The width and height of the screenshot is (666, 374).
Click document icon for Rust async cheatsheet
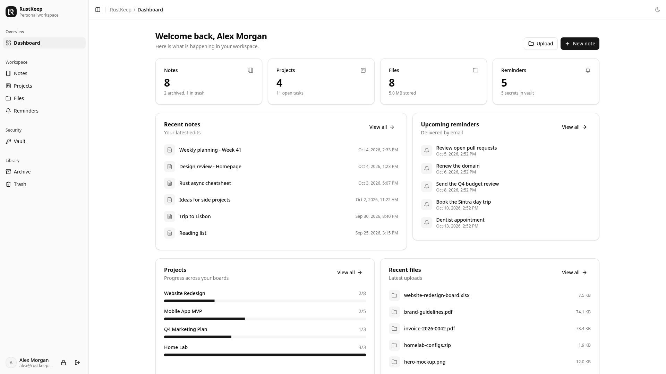[170, 183]
